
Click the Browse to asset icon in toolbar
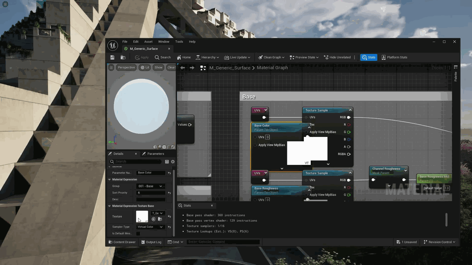(x=123, y=57)
